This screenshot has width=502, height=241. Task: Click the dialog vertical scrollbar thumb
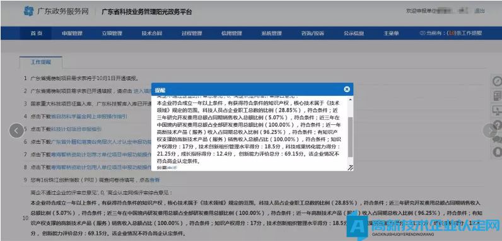pos(350,137)
